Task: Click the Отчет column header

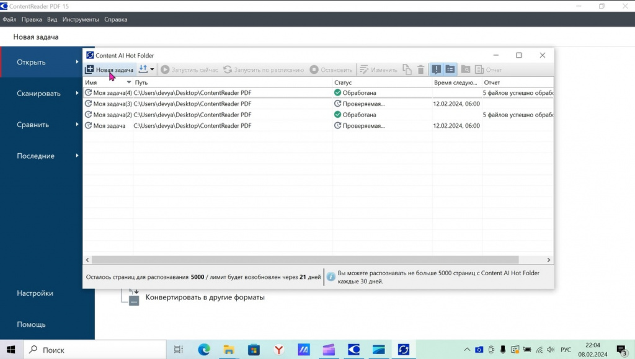Action: tap(518, 82)
